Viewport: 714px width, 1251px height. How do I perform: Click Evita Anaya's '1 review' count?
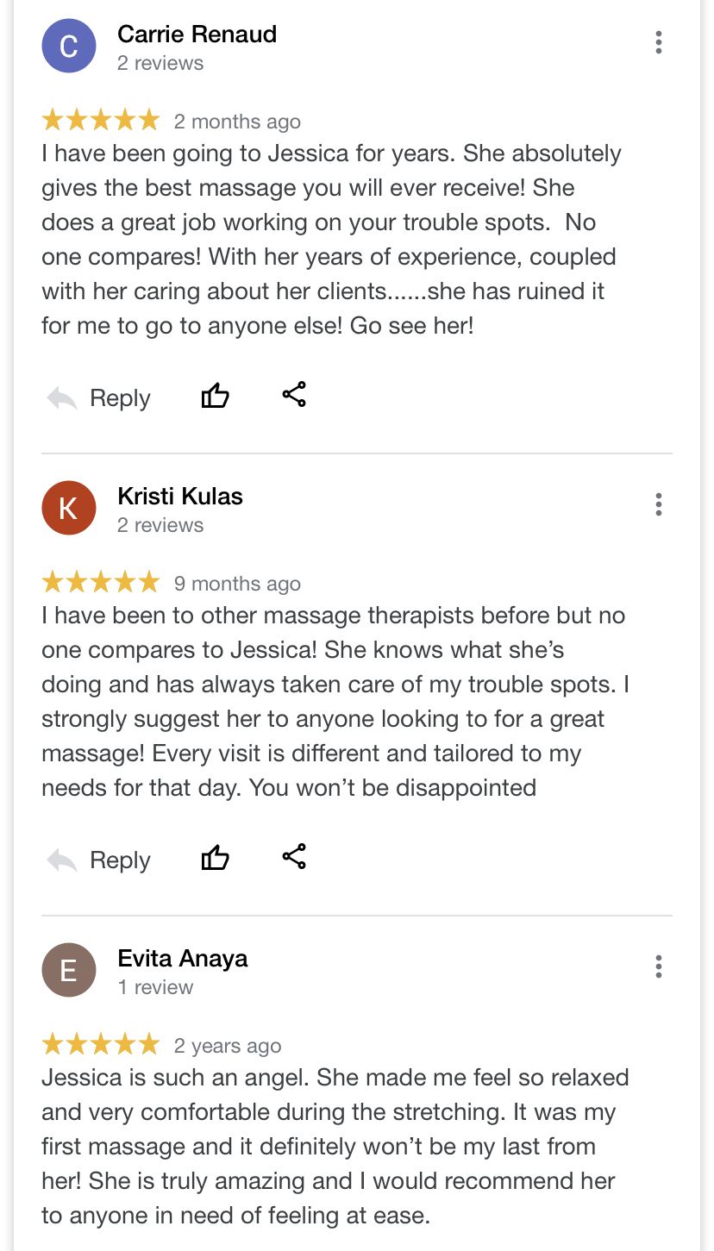pyautogui.click(x=155, y=988)
